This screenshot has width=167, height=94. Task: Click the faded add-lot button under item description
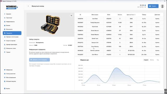(39, 60)
